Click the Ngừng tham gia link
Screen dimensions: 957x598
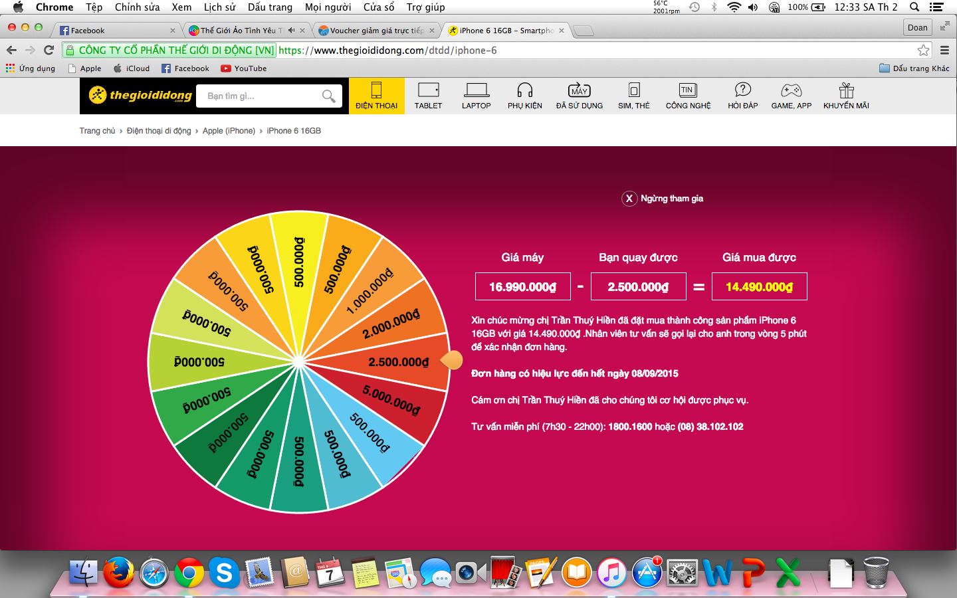tap(672, 199)
